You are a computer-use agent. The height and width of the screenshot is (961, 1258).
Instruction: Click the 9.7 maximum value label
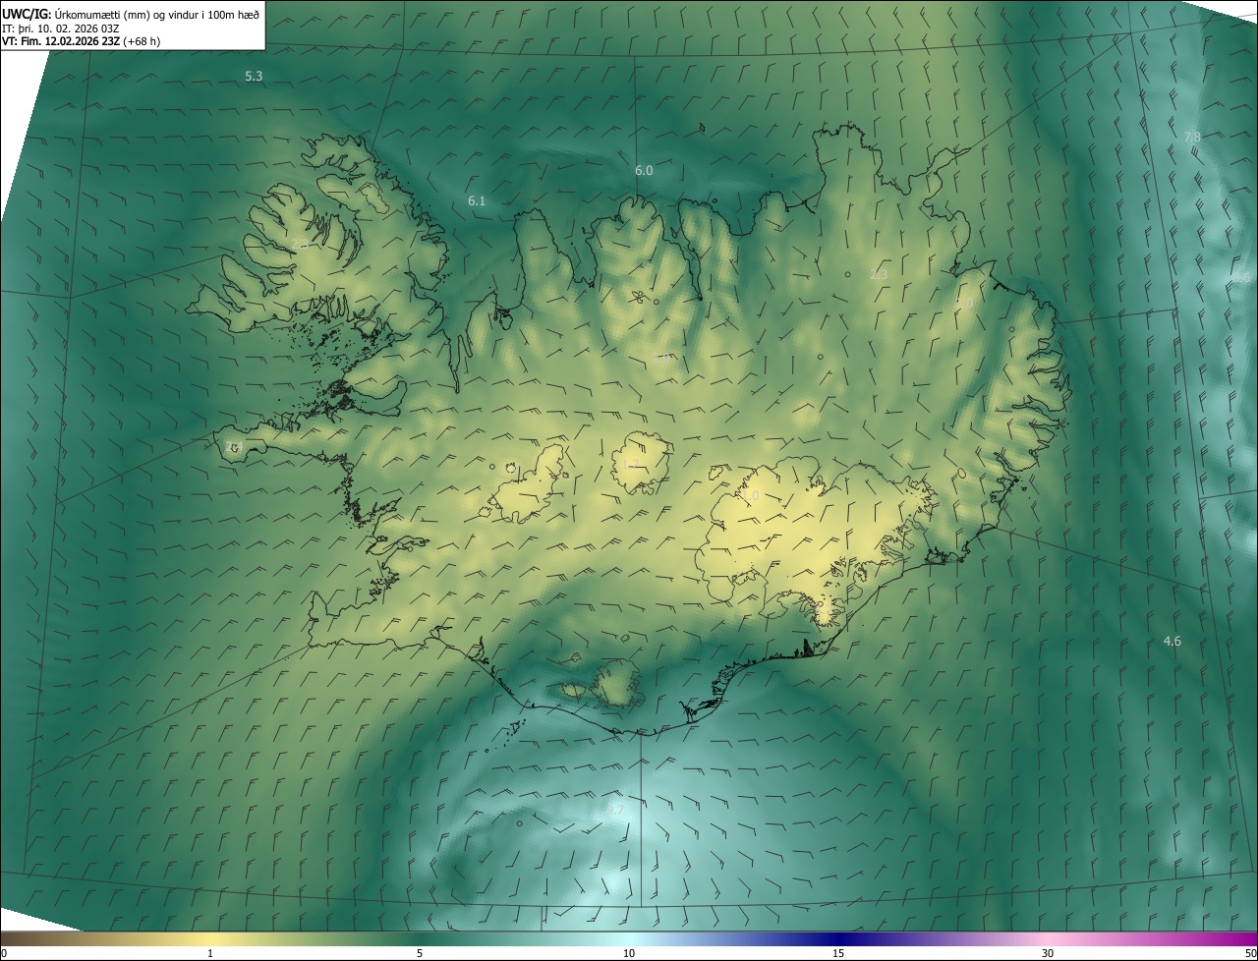pyautogui.click(x=615, y=810)
